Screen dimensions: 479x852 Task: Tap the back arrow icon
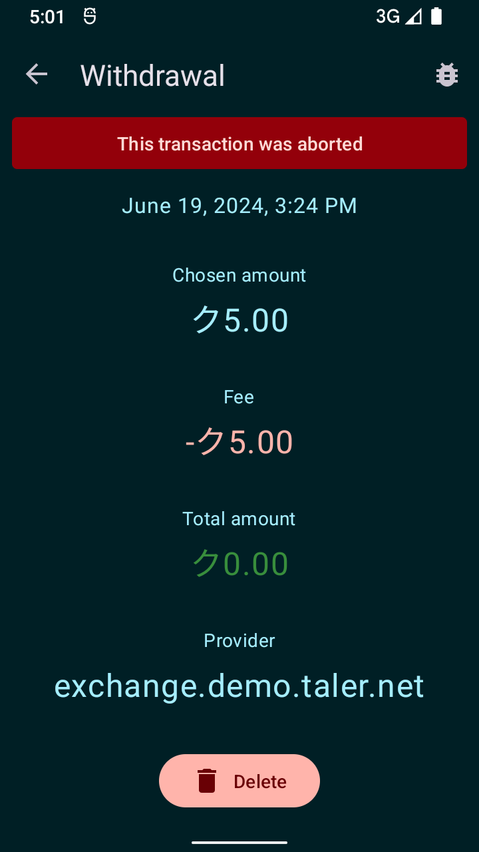pyautogui.click(x=37, y=75)
